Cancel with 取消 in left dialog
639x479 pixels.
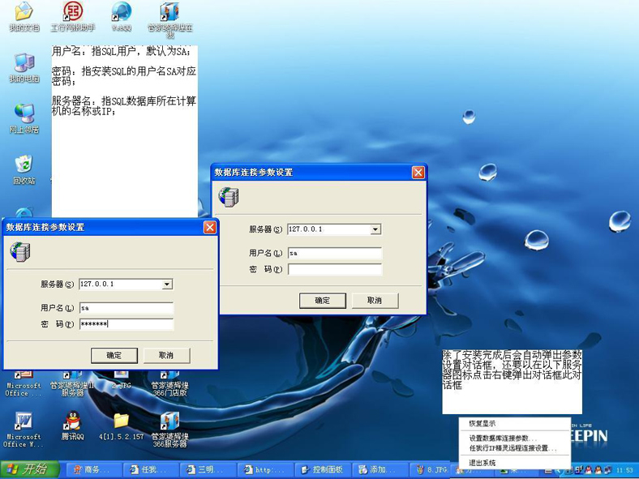click(166, 356)
